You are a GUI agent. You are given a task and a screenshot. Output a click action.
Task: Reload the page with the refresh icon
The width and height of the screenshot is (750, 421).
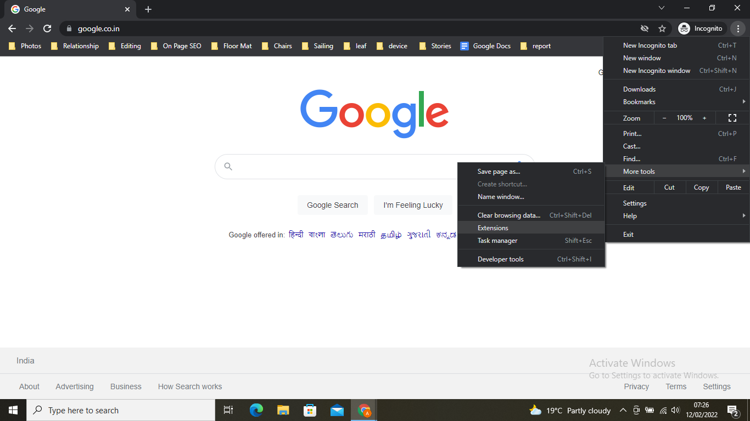click(x=47, y=29)
